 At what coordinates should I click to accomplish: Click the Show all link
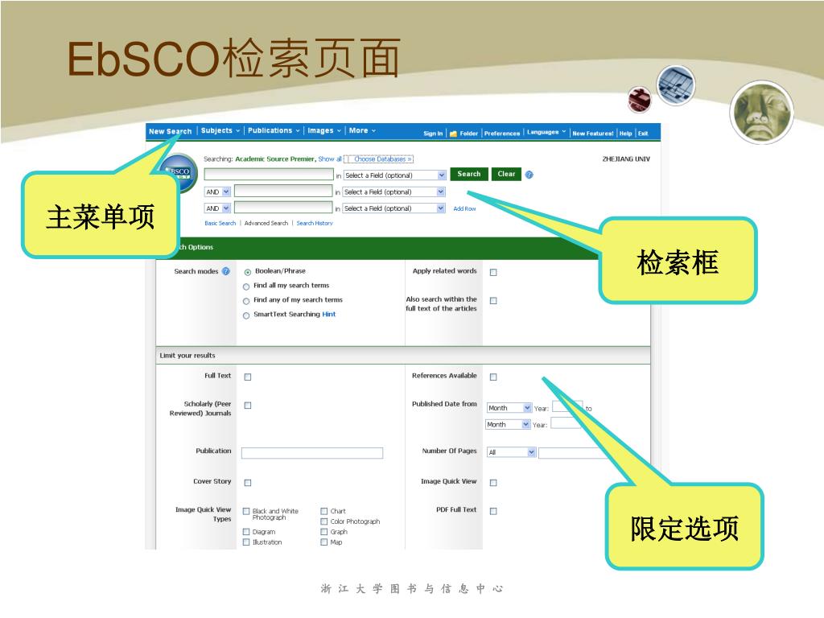coord(330,159)
